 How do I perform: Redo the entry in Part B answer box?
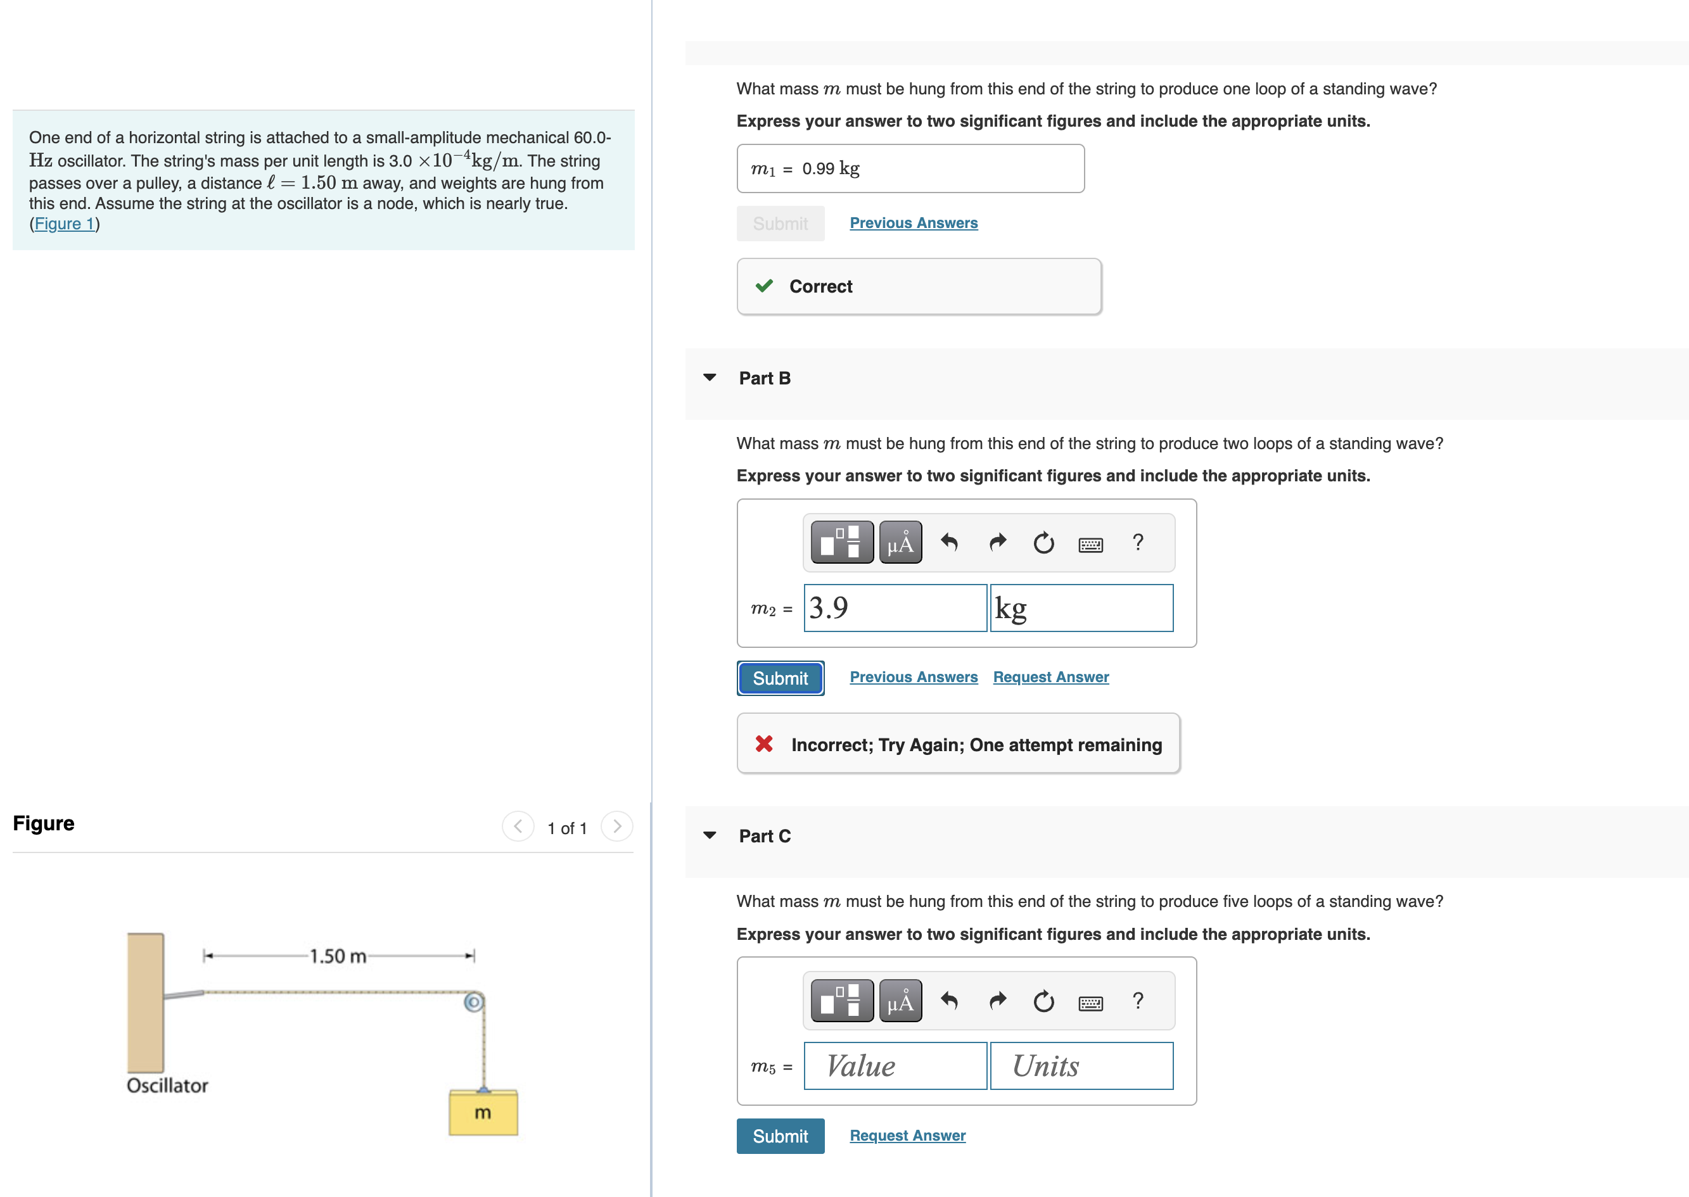[997, 543]
